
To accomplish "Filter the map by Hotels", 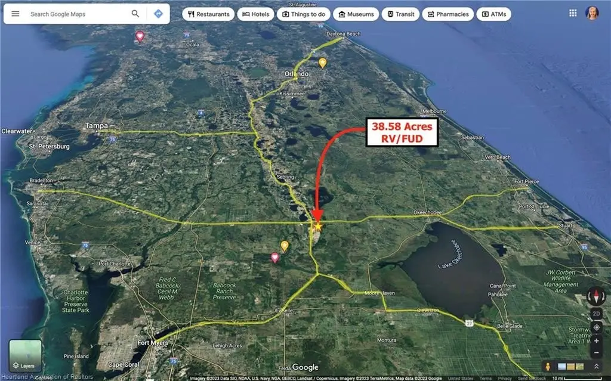I will [x=255, y=14].
